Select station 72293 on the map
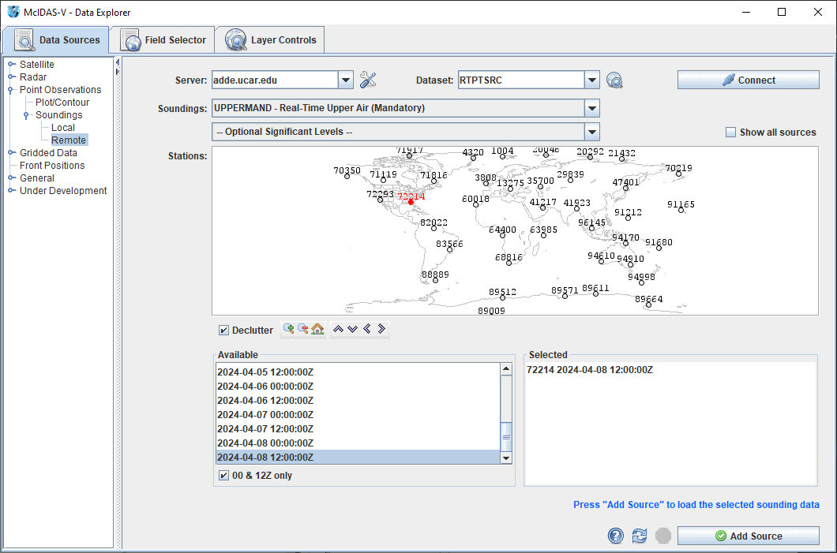Screen dimensions: 837x553 click(x=380, y=200)
